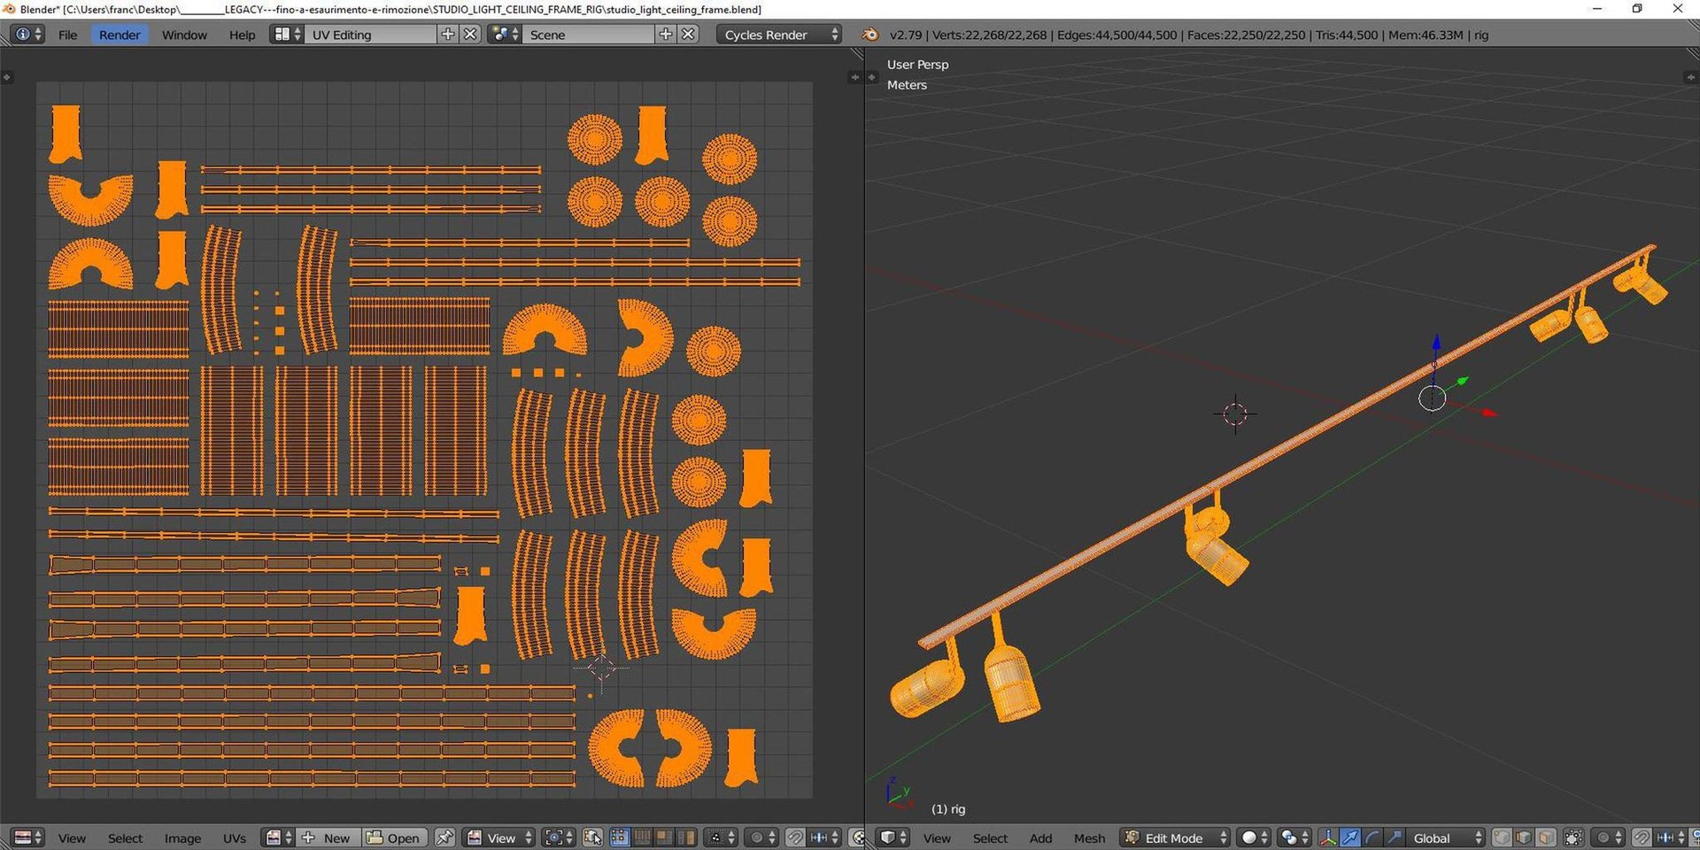Toggle limit selection to visible
The width and height of the screenshot is (1700, 850).
point(1573,838)
